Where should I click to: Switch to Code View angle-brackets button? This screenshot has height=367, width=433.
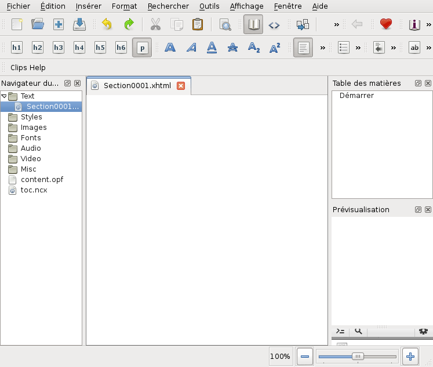[x=274, y=25]
